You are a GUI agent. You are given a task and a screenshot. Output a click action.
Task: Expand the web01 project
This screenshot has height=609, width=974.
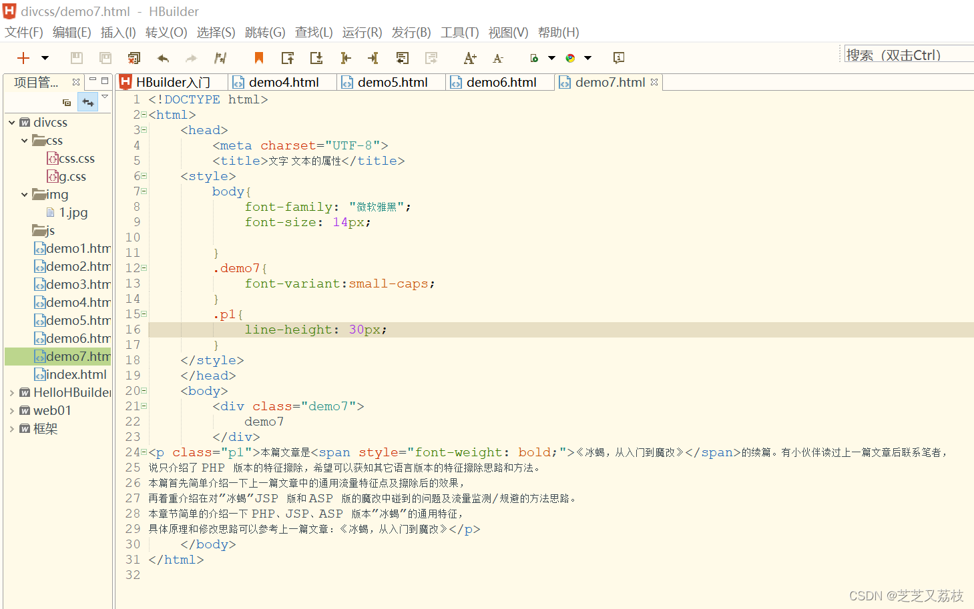point(12,411)
